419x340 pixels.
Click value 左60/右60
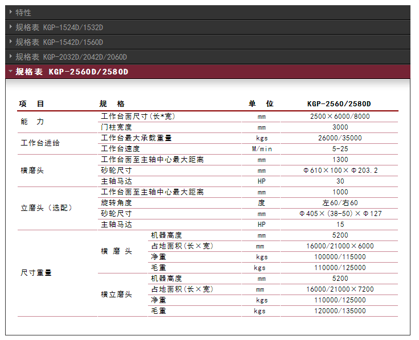(340, 203)
